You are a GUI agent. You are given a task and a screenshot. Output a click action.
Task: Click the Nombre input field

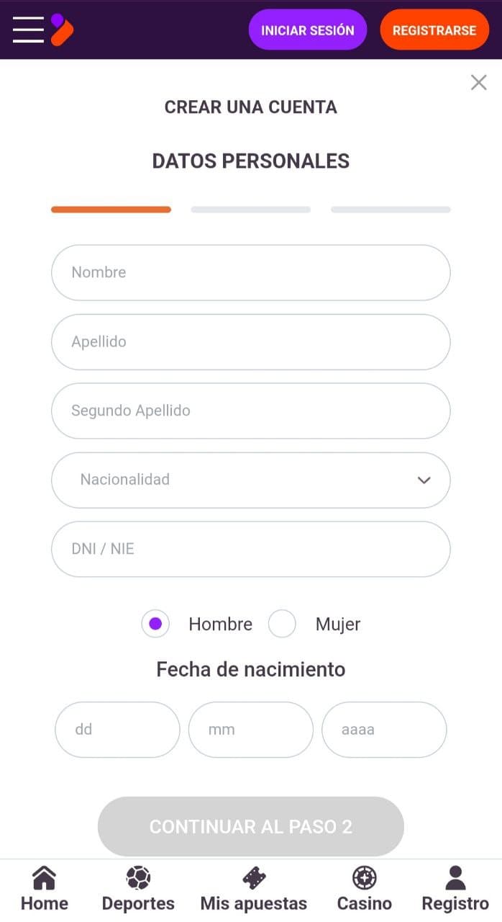coord(251,272)
